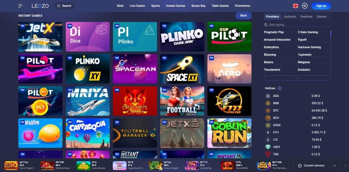Click the UK flag language icon
Viewport: 349px width, 172px height.
[295, 6]
